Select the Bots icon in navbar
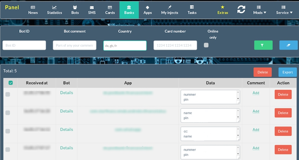The width and height of the screenshot is (299, 160). pos(75,7)
